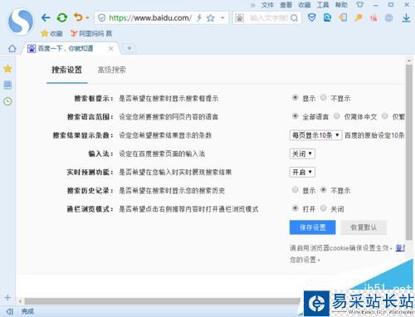Click the blue magnifier extension icon

coord(327,18)
